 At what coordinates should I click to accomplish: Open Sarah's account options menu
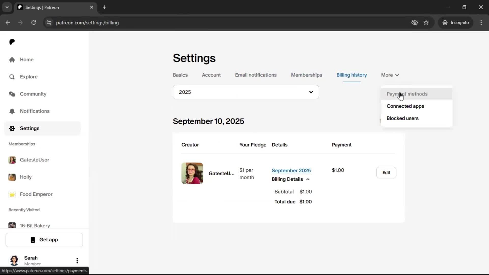(x=77, y=260)
